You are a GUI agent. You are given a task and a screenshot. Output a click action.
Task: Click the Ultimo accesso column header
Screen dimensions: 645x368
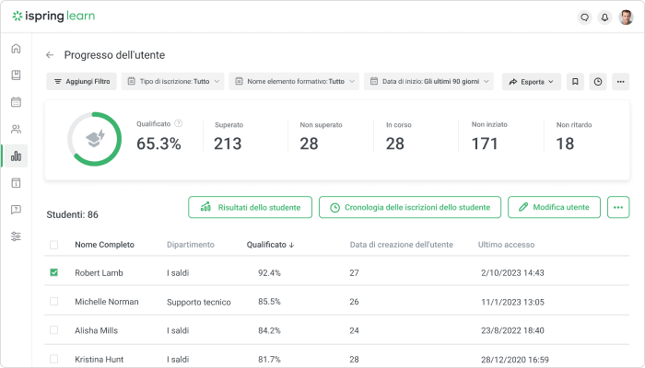(x=506, y=245)
